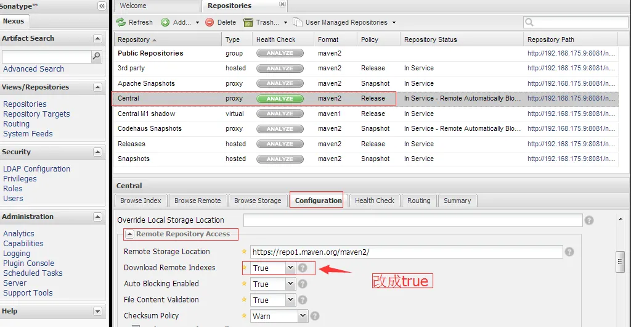Open the Browse Storage tab
This screenshot has height=327, width=631.
258,201
